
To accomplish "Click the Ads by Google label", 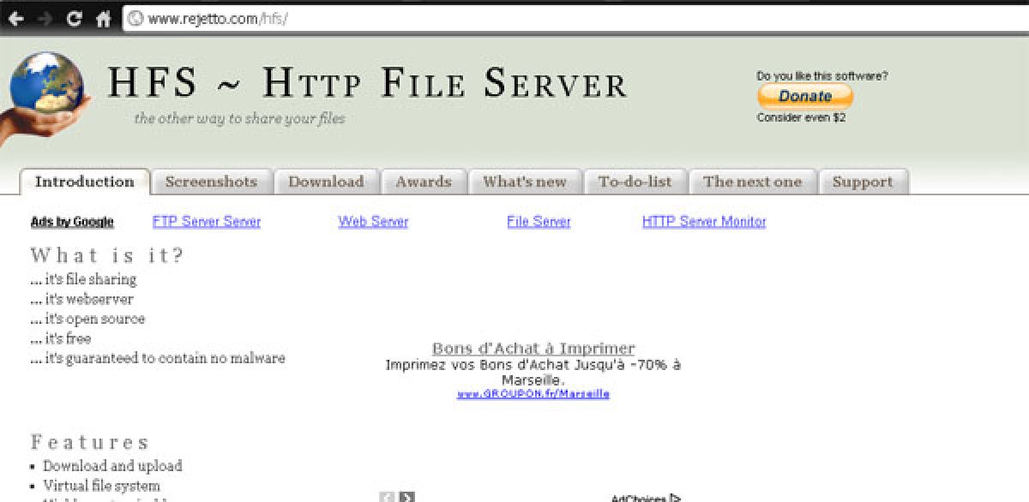I will click(x=72, y=222).
